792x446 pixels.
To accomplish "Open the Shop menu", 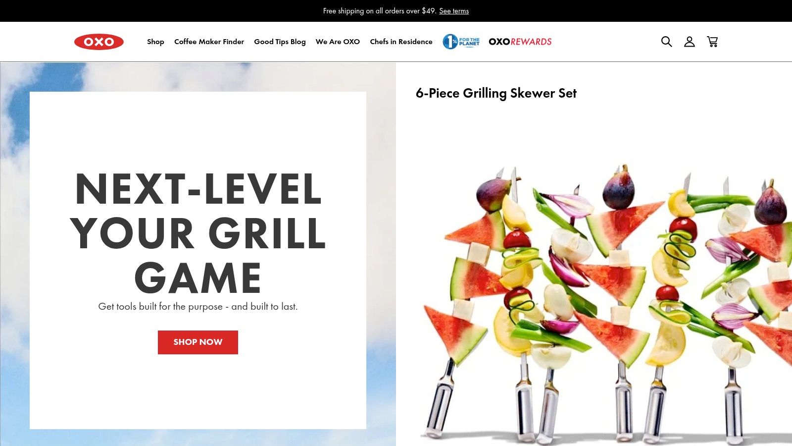I will pyautogui.click(x=155, y=42).
